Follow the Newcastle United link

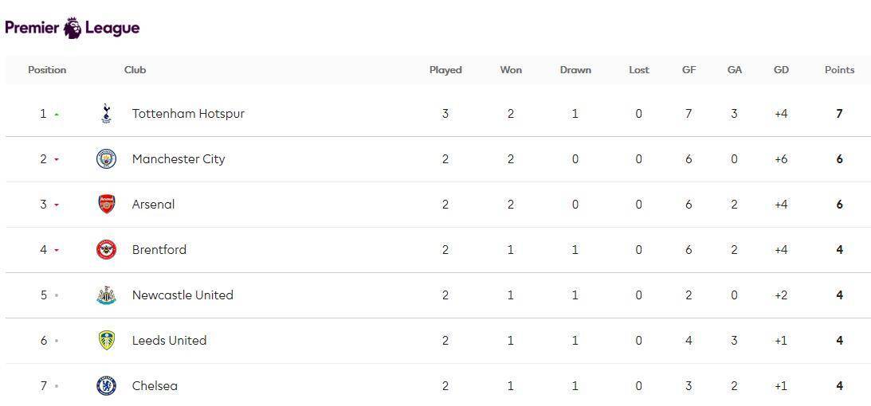pyautogui.click(x=182, y=295)
